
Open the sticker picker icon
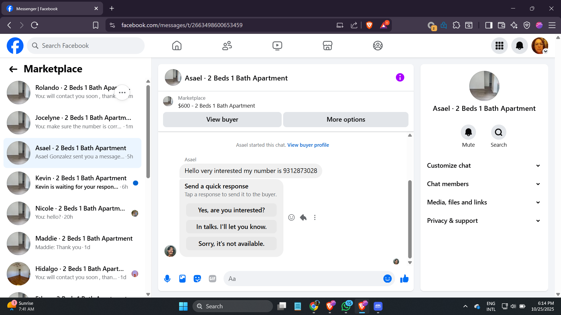pos(198,279)
